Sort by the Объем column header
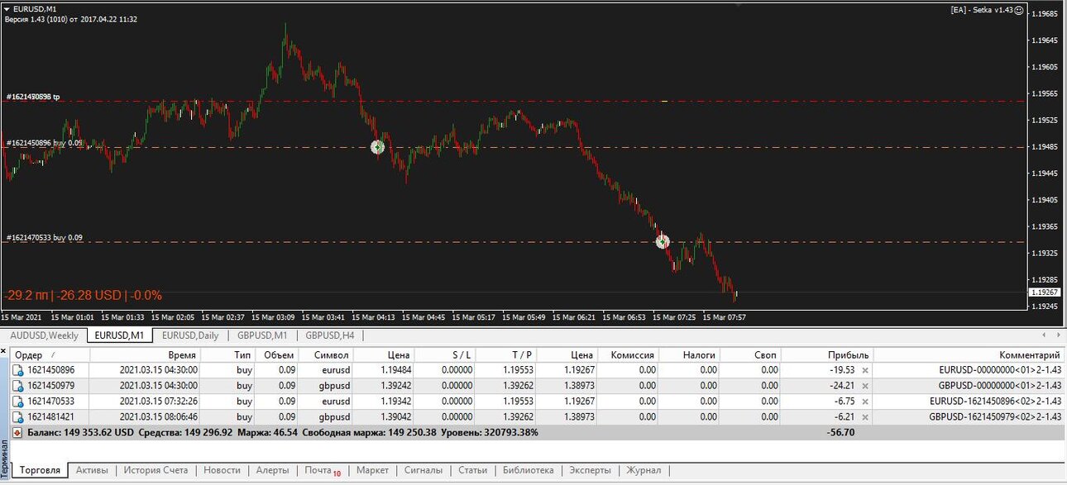 277,354
